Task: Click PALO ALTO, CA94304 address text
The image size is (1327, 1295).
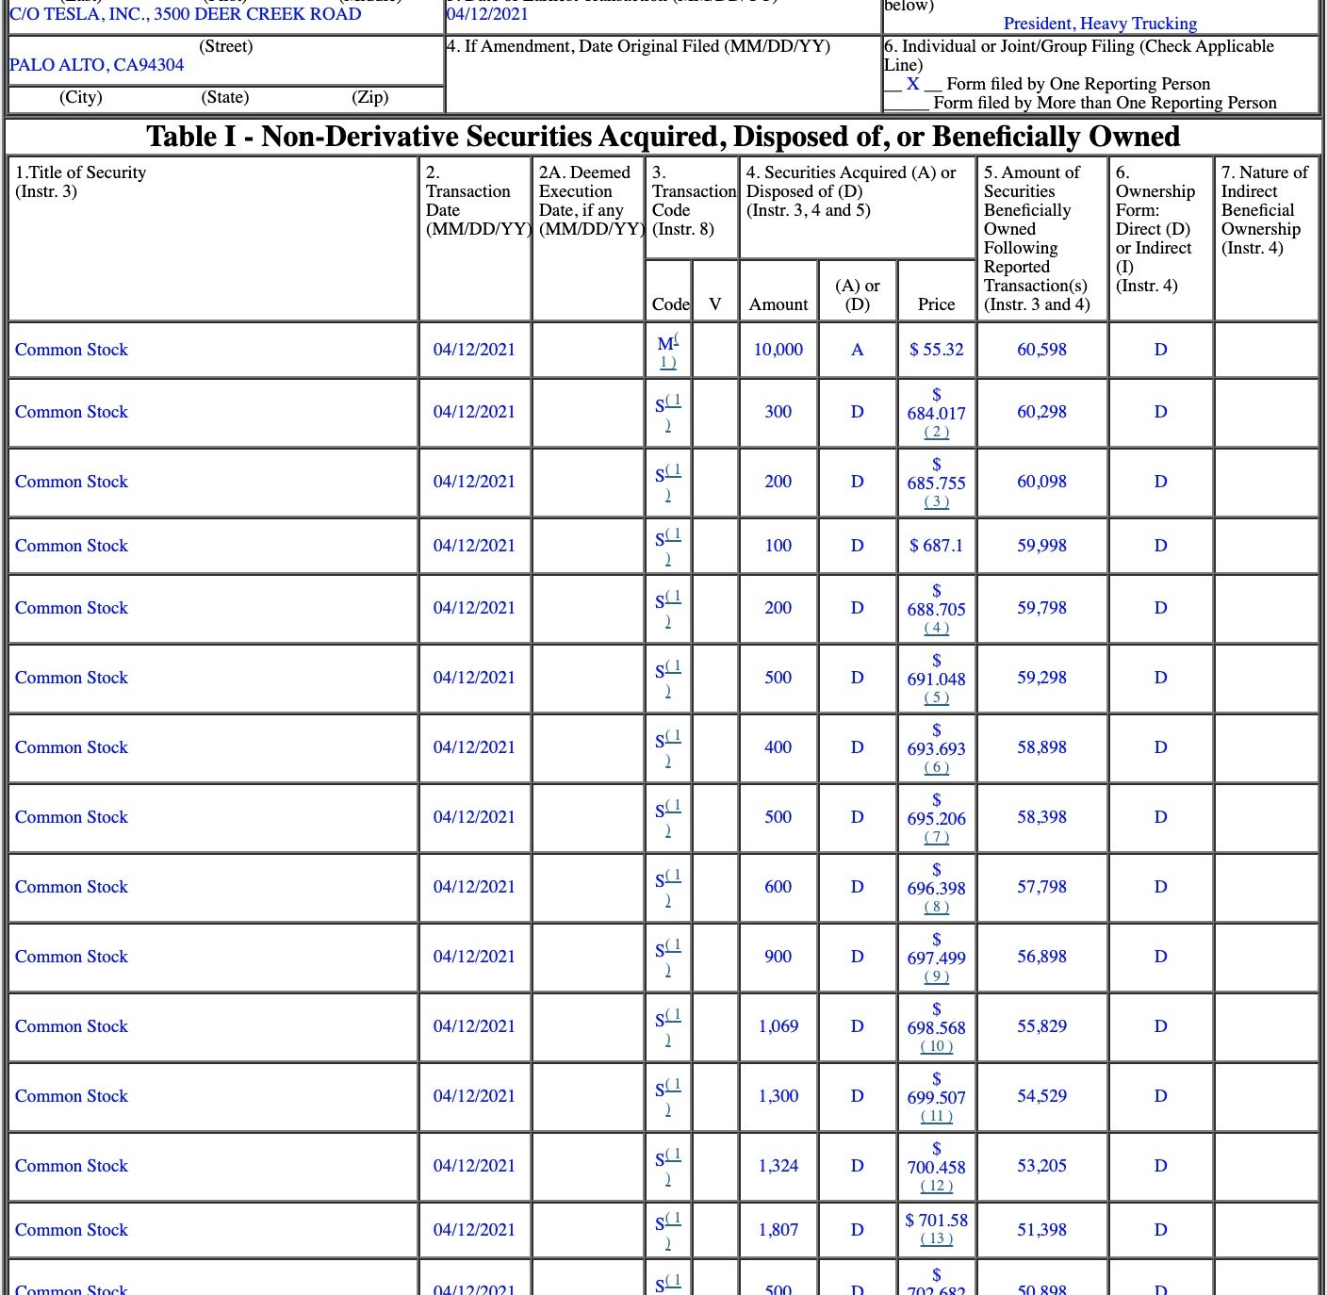Action: (x=97, y=65)
